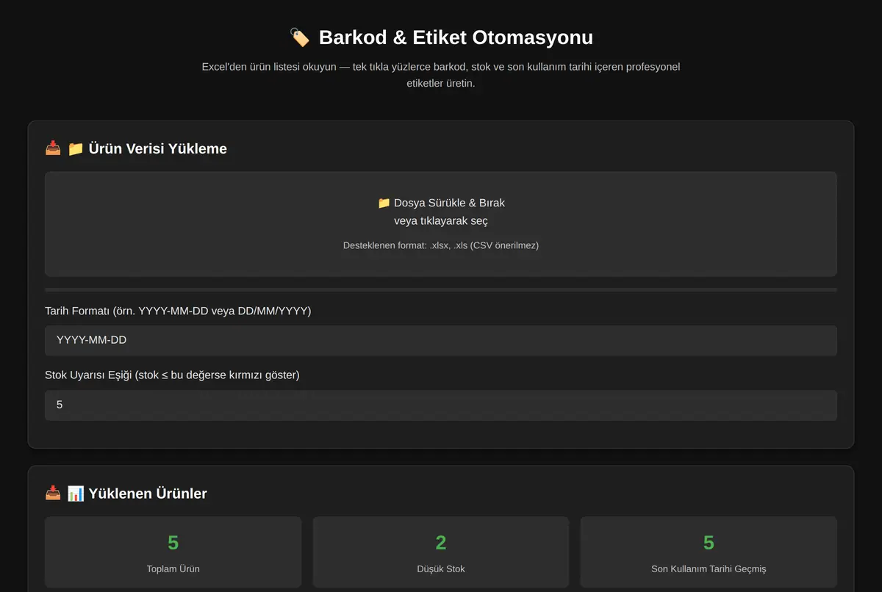This screenshot has width=882, height=592.
Task: Click the inbox icon before Ürün Verisi Yükleme
Action: [x=53, y=148]
